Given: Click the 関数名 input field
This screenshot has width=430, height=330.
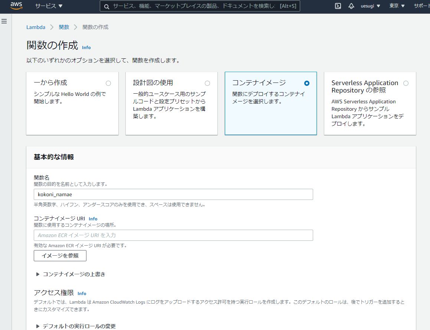Looking at the screenshot, I should click(x=173, y=194).
